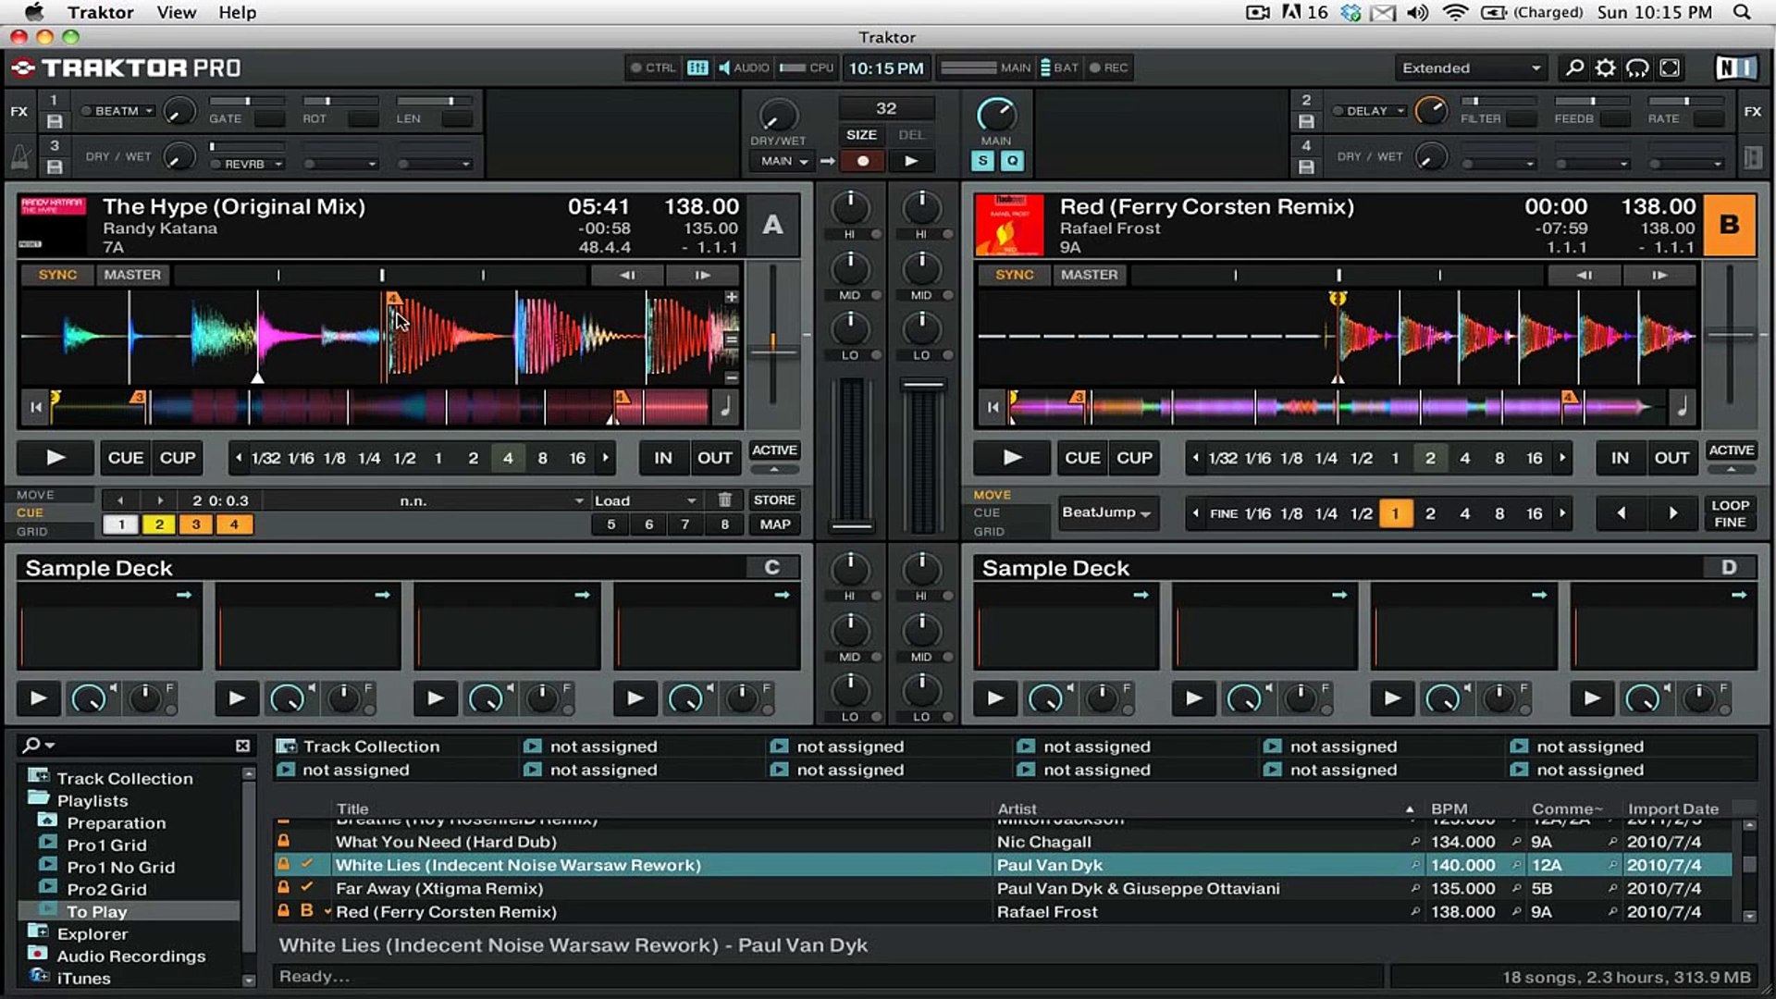This screenshot has width=1776, height=999.
Task: Open the search magnifier icon in header
Action: pyautogui.click(x=1573, y=68)
